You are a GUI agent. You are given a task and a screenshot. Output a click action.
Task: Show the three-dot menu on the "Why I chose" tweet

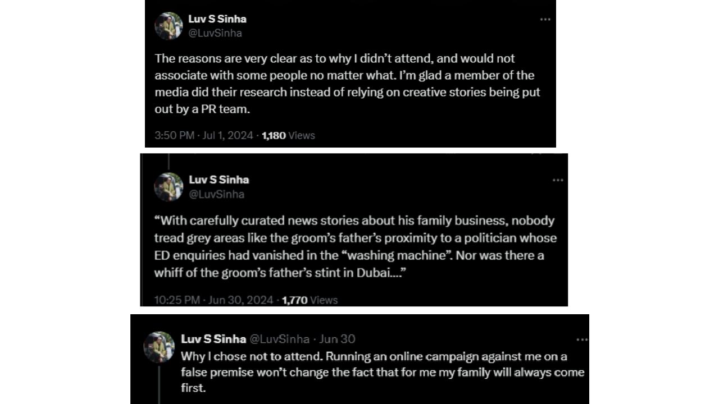pos(582,339)
